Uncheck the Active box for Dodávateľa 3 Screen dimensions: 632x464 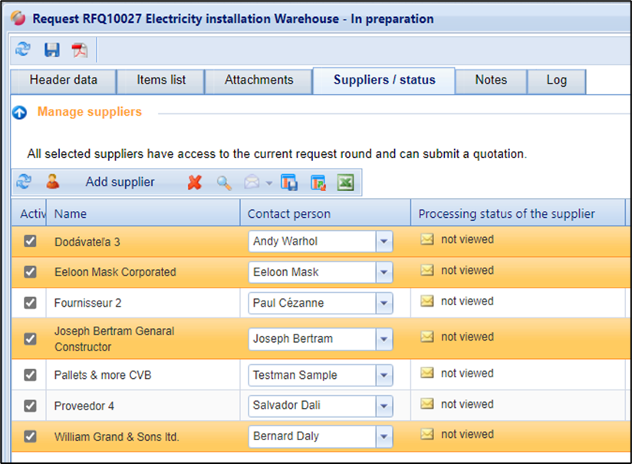(30, 242)
